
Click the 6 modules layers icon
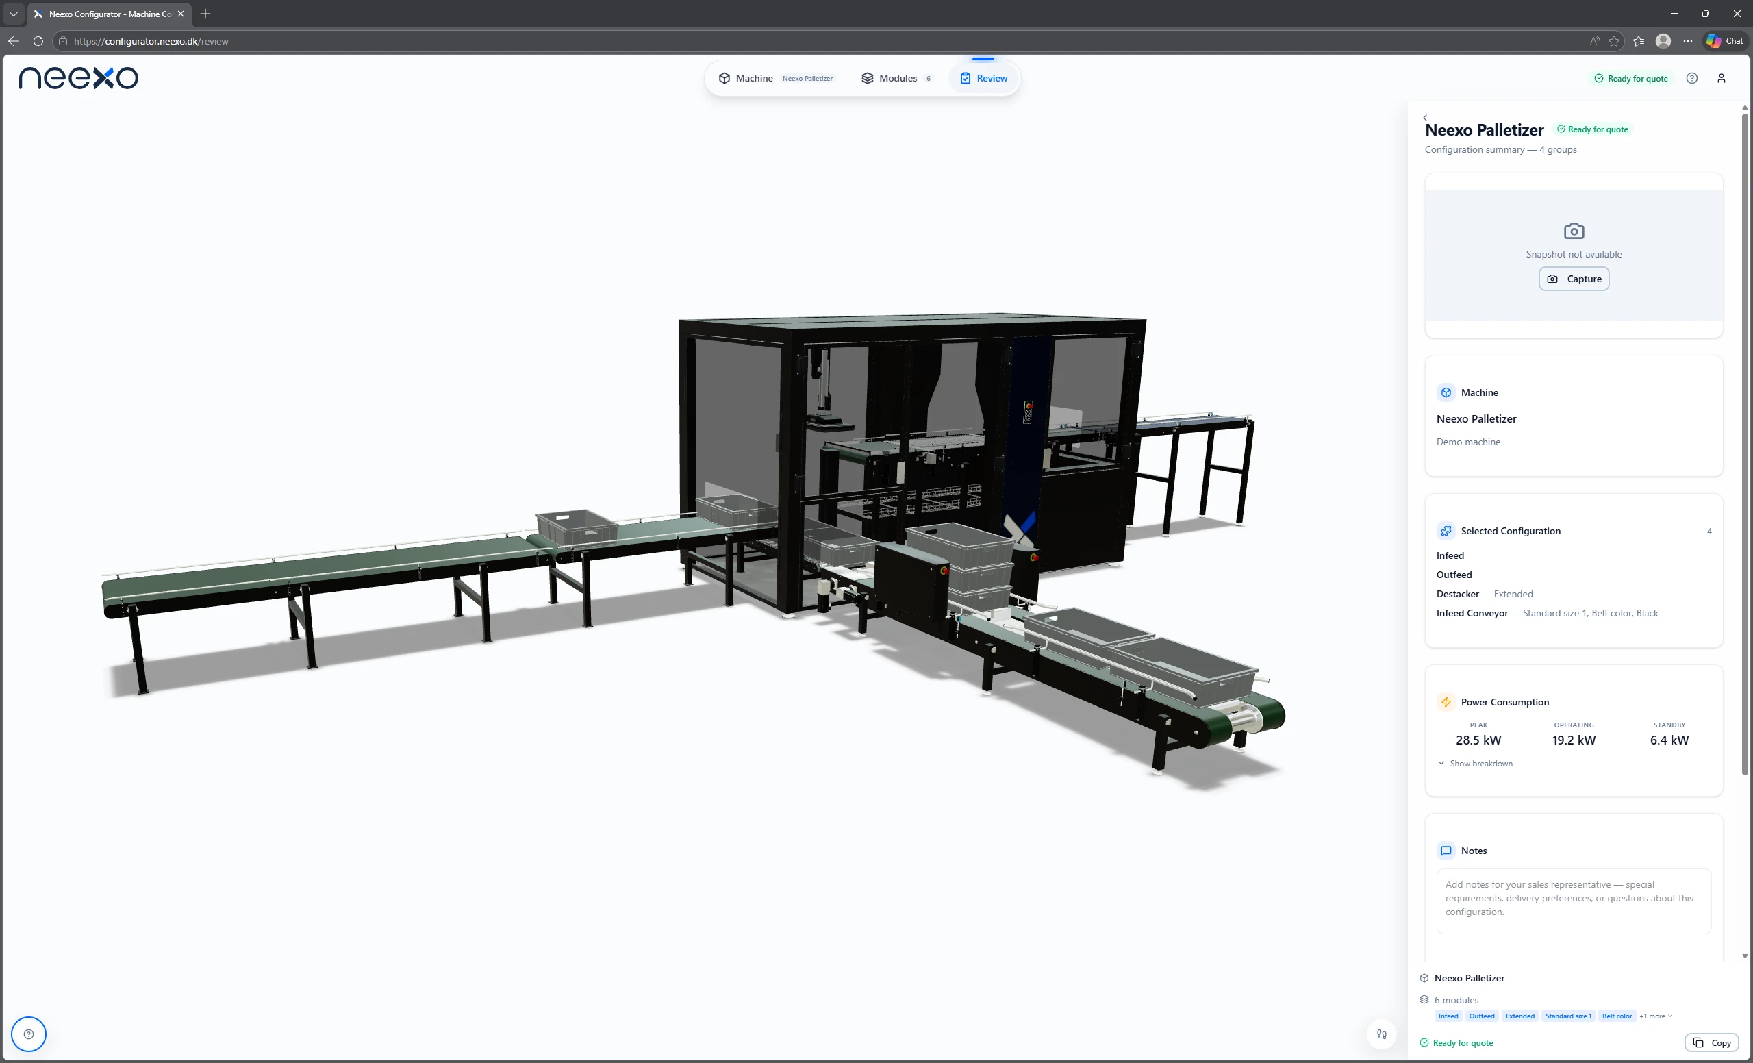[x=1424, y=1000]
